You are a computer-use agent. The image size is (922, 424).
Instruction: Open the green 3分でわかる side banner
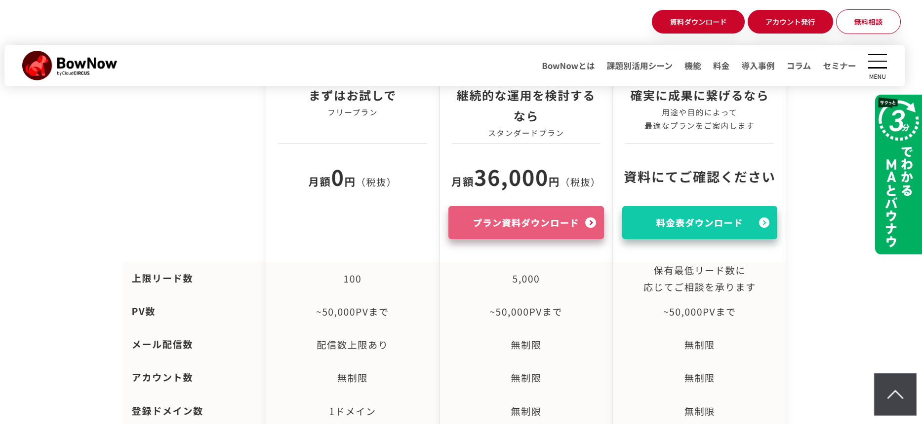(898, 174)
